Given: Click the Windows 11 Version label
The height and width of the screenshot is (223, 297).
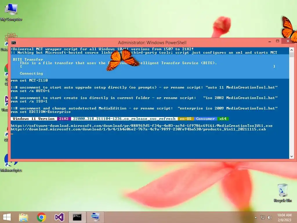Looking at the screenshot, I should [x=34, y=119].
